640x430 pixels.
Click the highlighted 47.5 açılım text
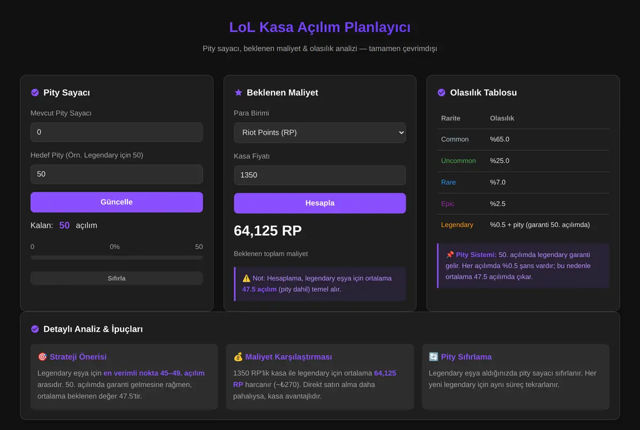(x=260, y=289)
